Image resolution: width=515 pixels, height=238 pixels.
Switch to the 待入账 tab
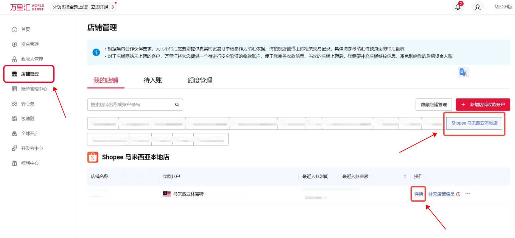pyautogui.click(x=153, y=80)
